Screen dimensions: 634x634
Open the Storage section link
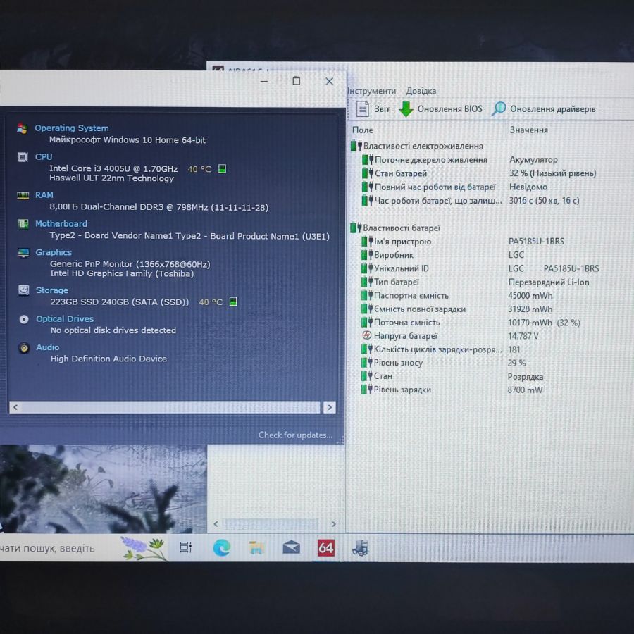(x=51, y=290)
